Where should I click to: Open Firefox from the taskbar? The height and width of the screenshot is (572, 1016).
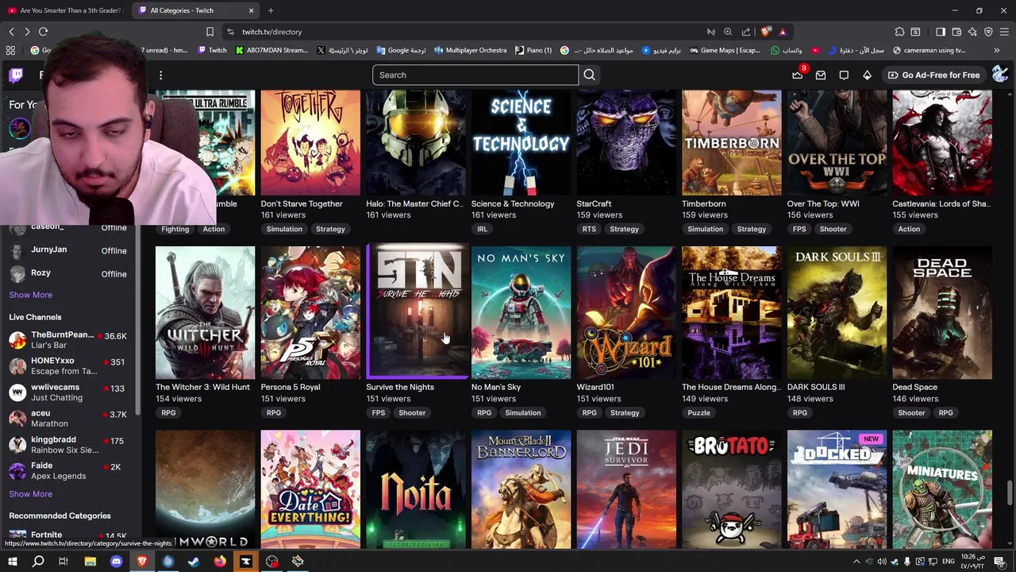tap(220, 562)
